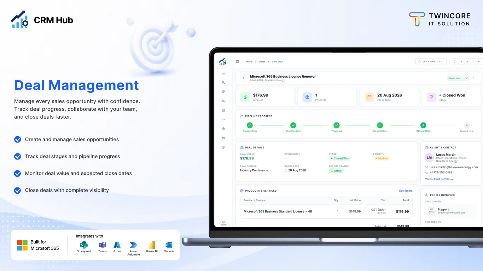Click Microsoft 365 Business Standard License row
Screen dimensions: 483x271
(x=326, y=212)
